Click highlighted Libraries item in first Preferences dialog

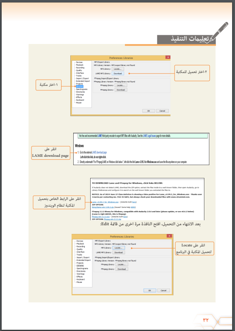(x=79, y=87)
